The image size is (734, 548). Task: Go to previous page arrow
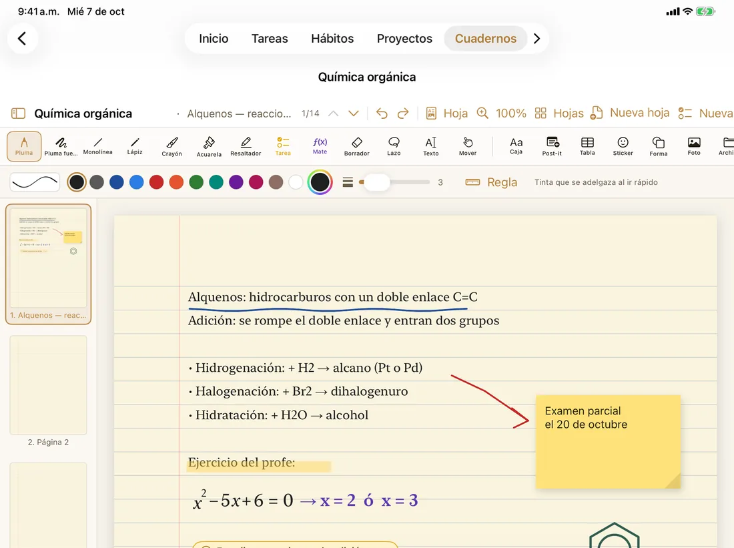coord(333,113)
